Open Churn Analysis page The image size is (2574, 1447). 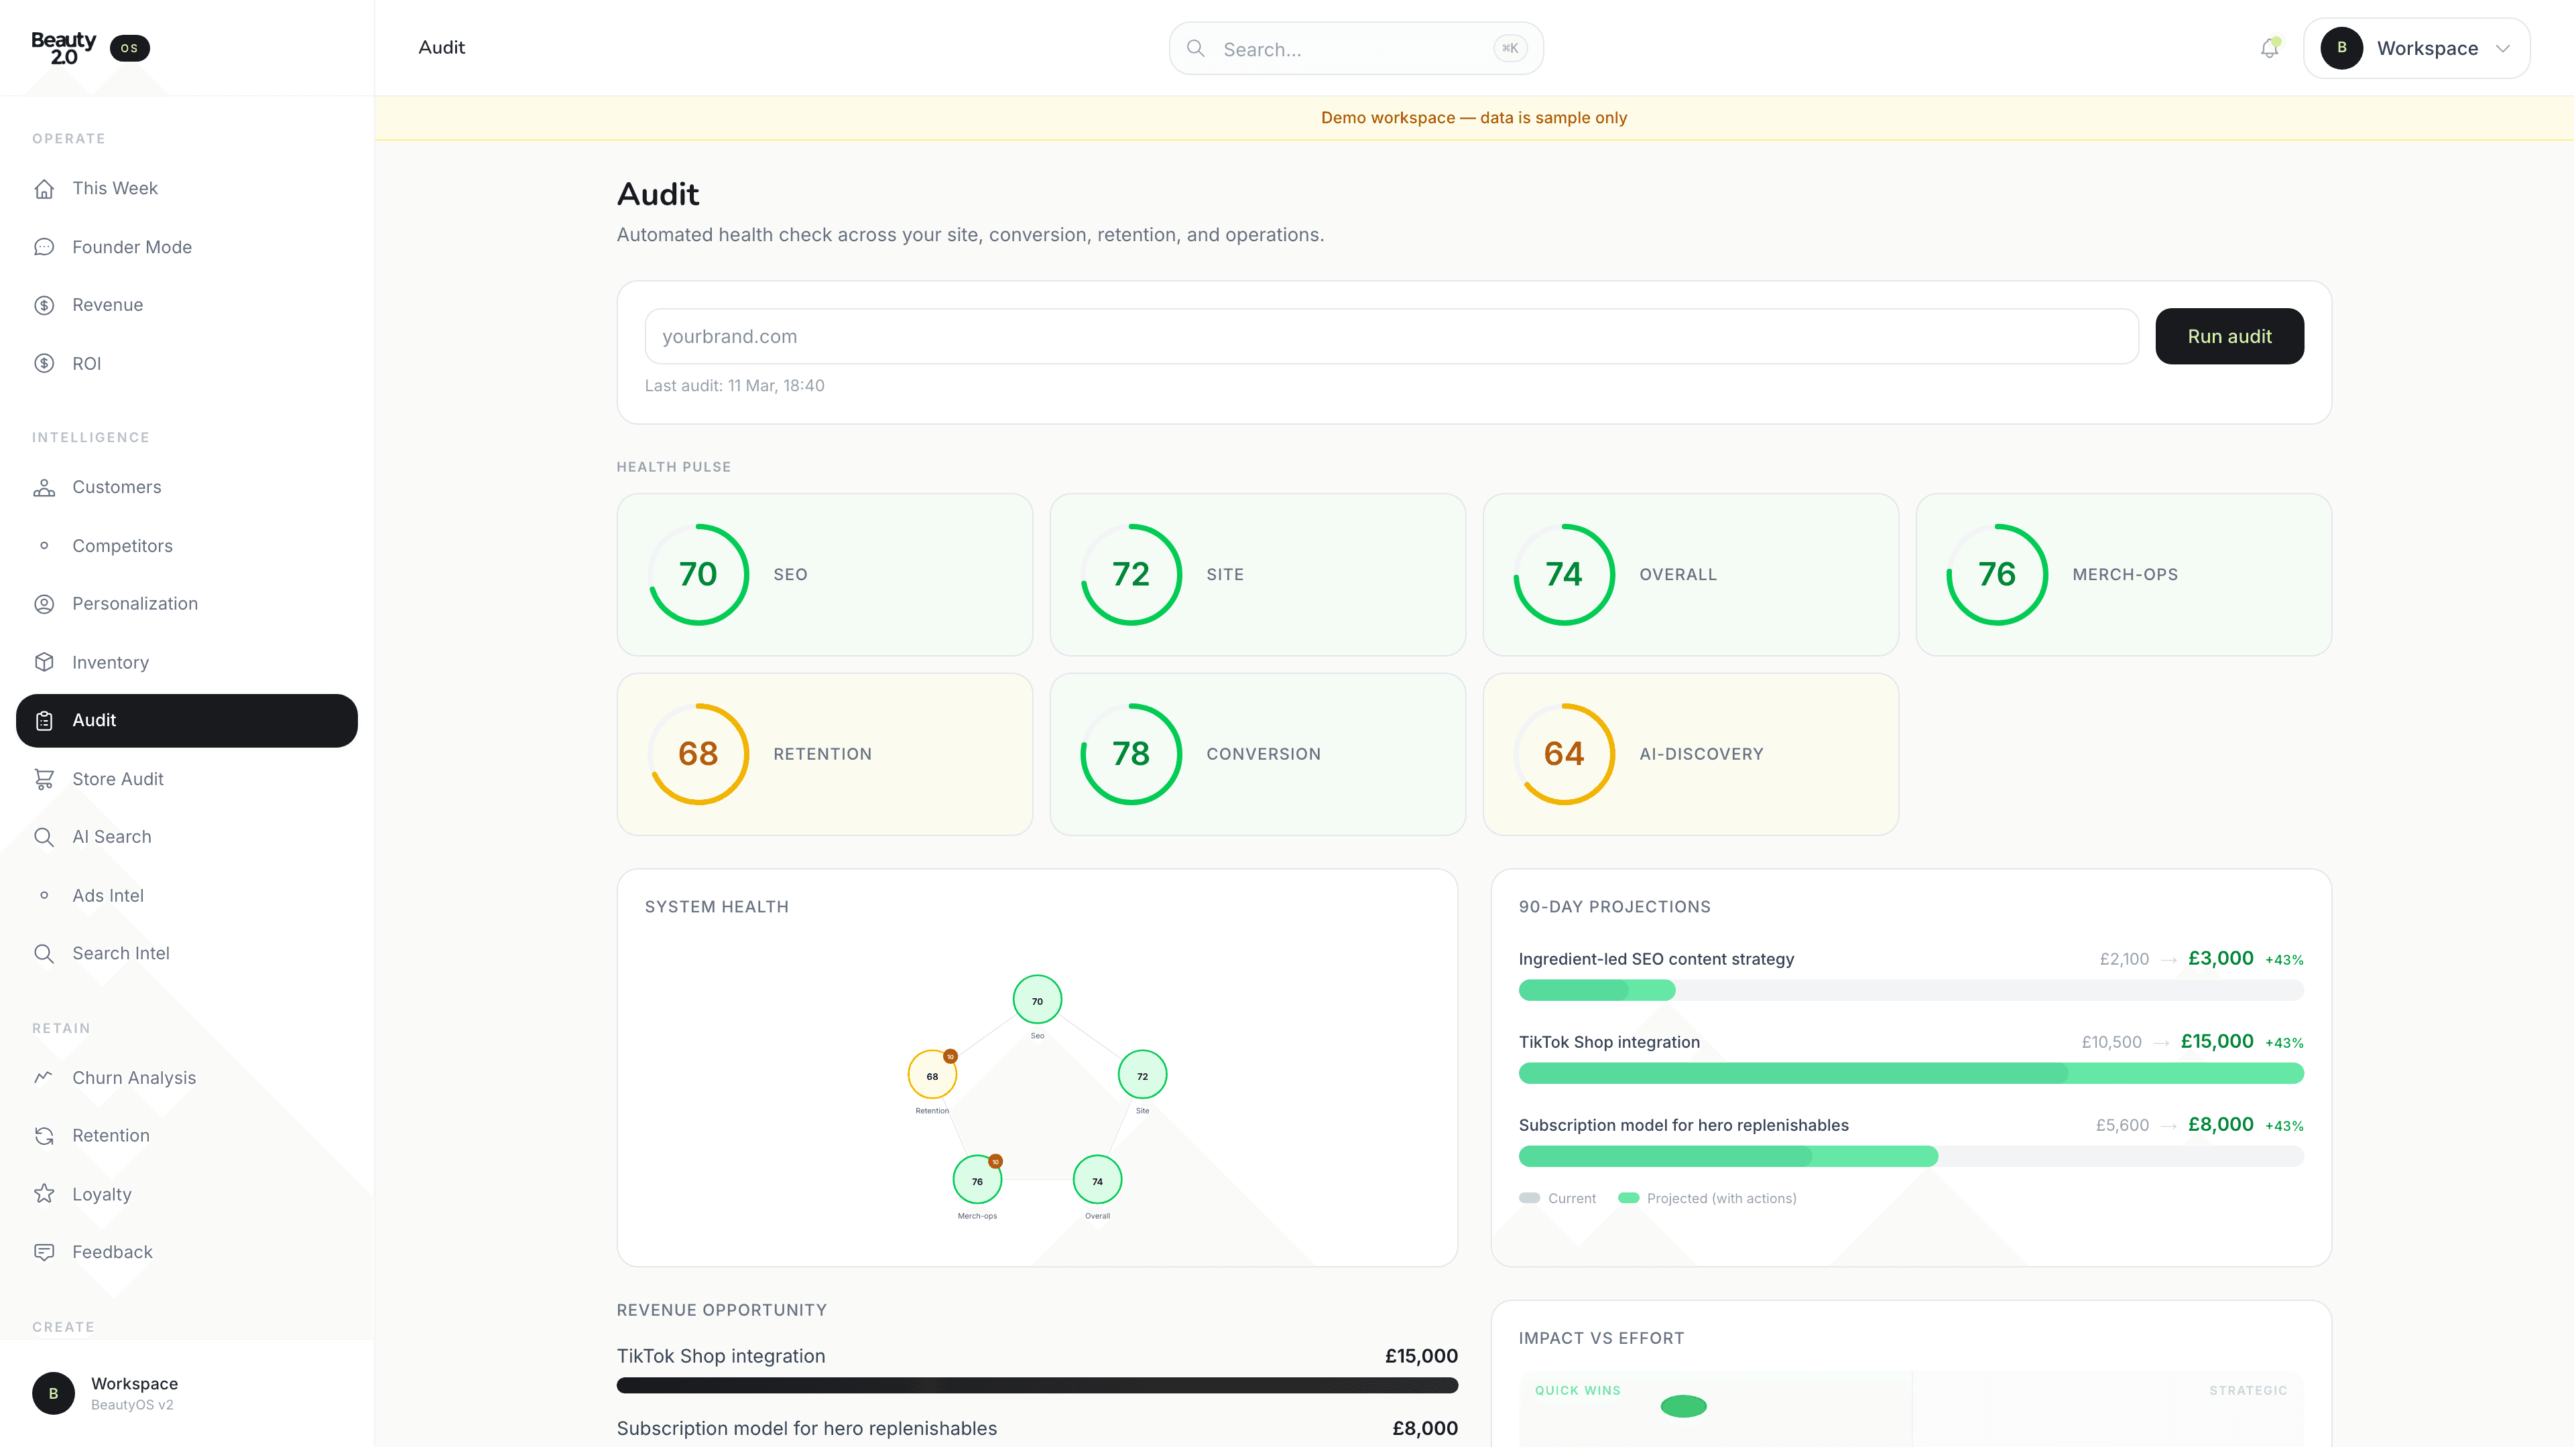187,1077
